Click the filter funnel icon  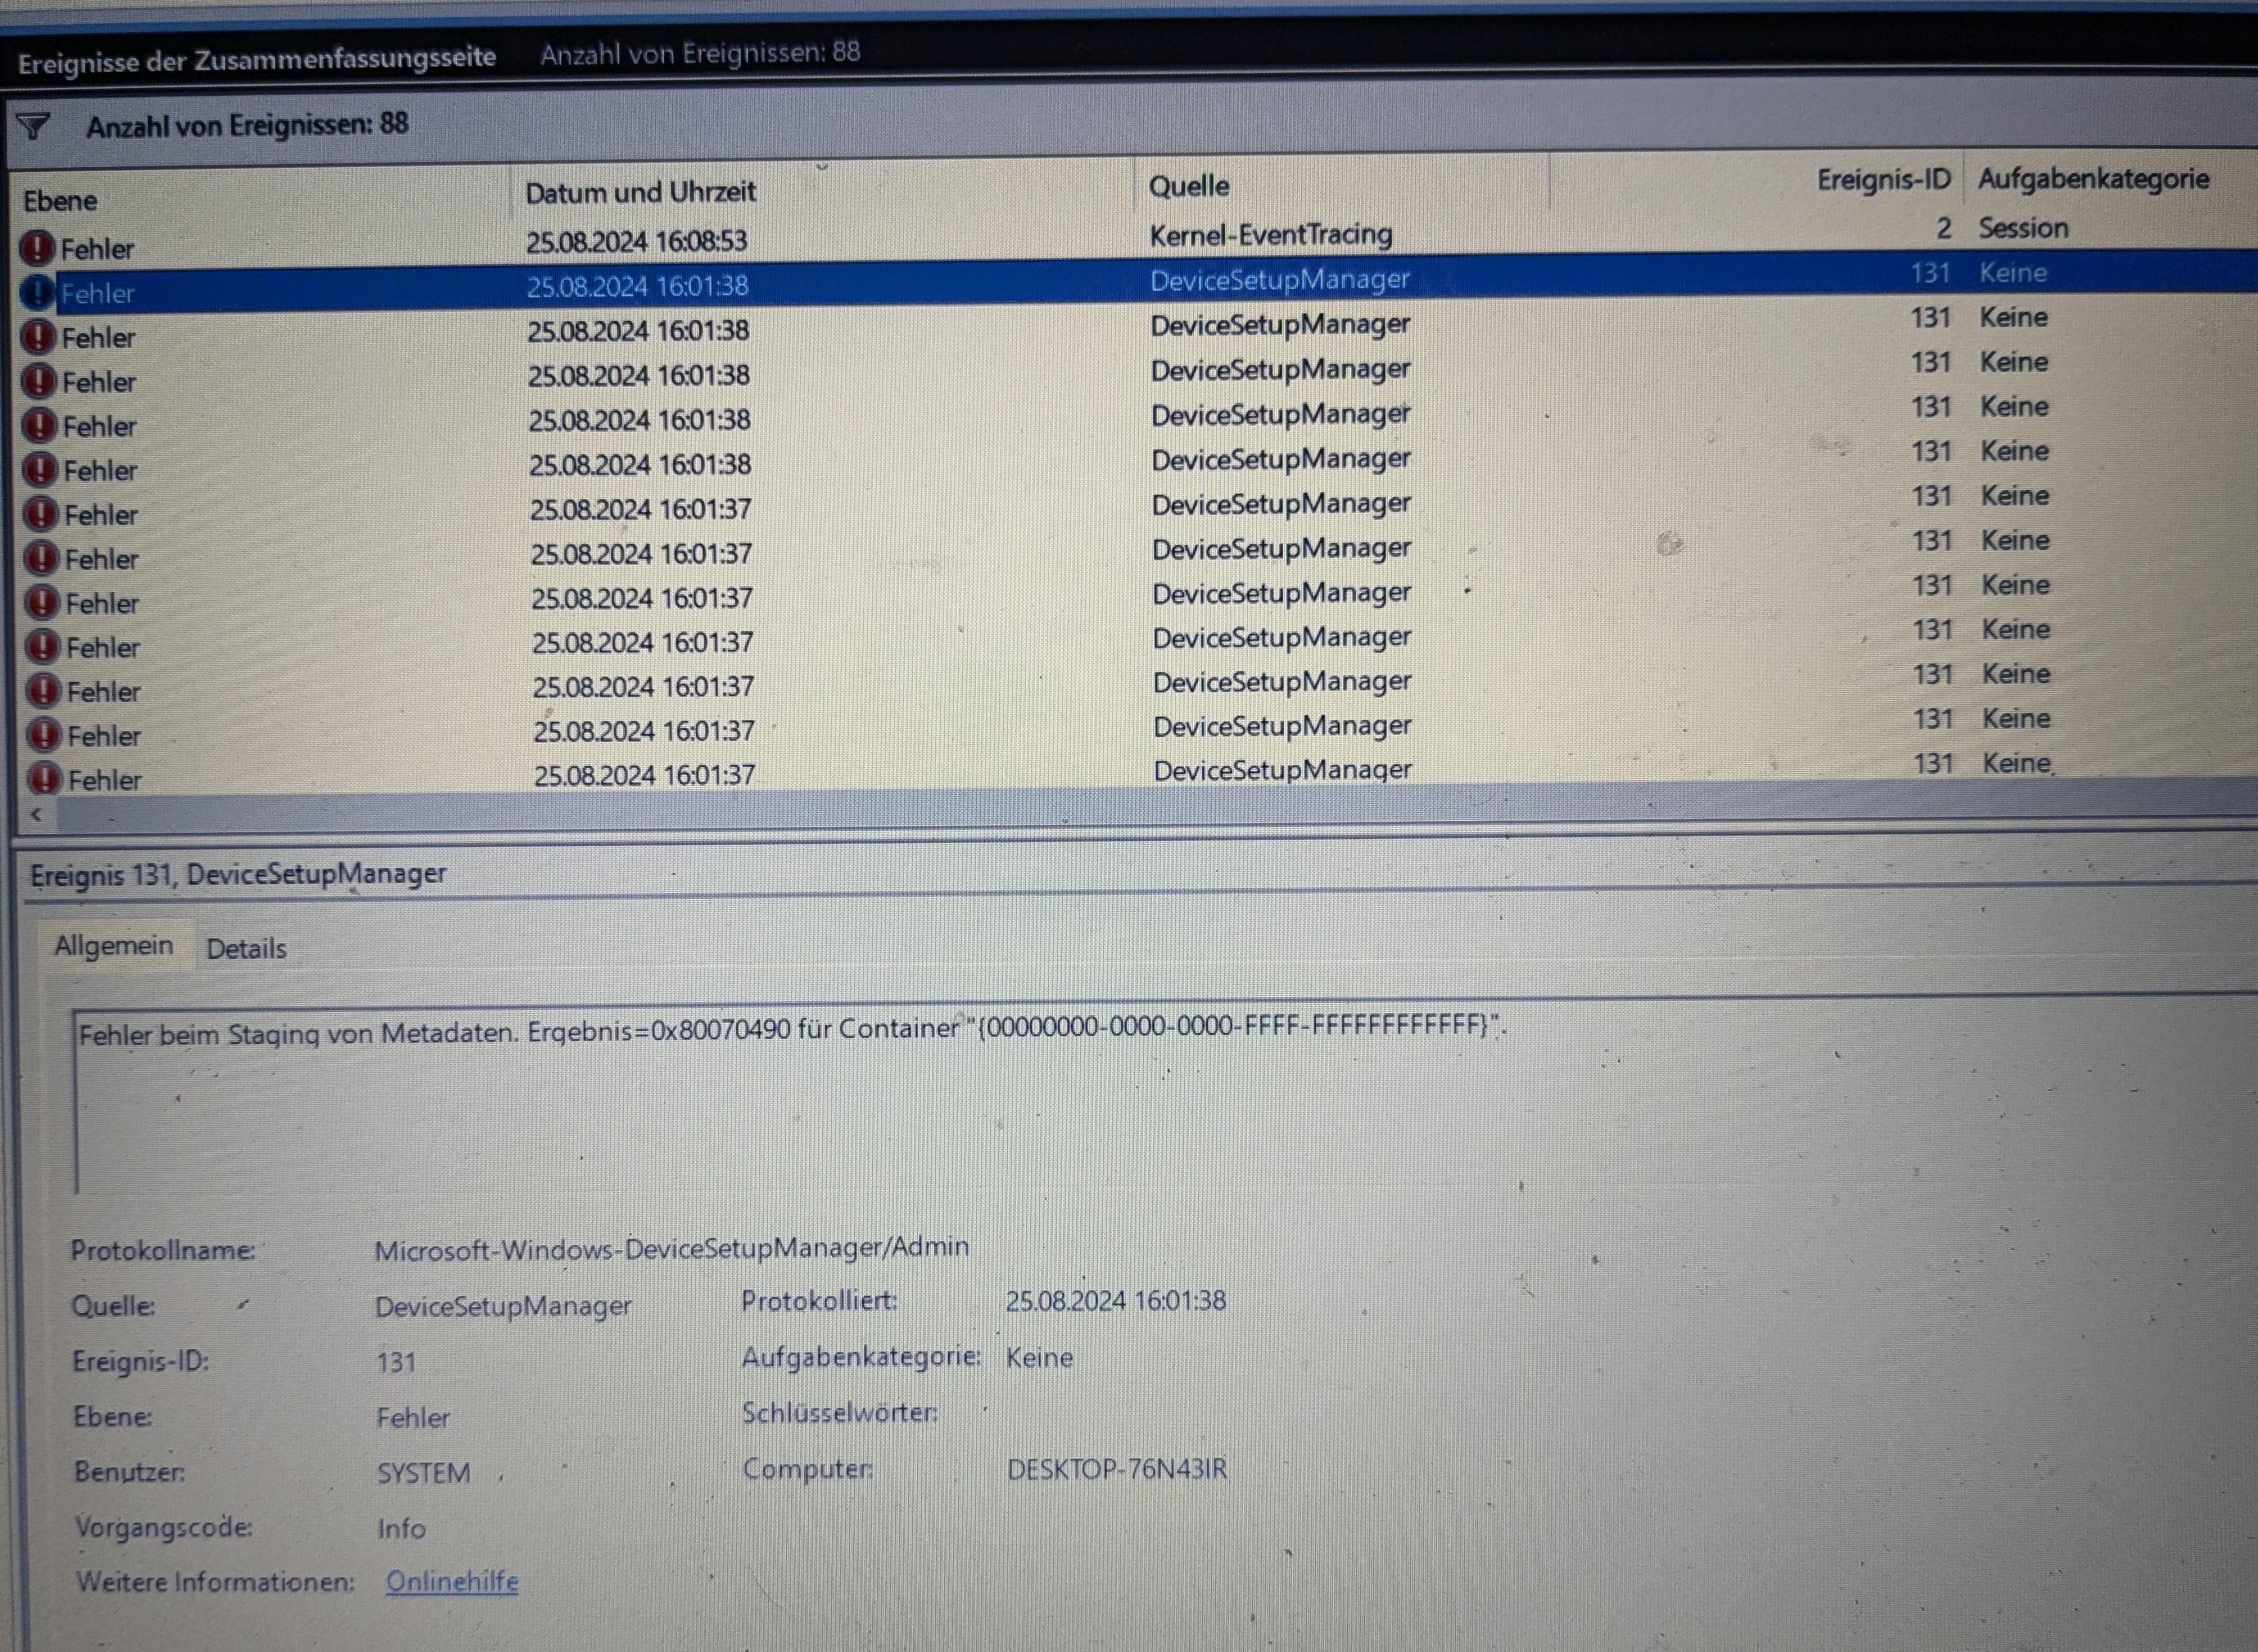[x=33, y=127]
